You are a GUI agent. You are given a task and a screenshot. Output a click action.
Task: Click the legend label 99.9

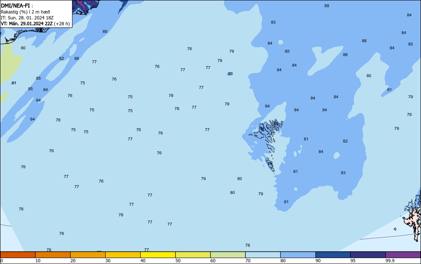(x=390, y=261)
